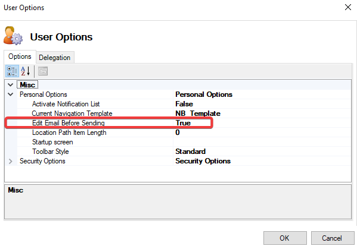Image resolution: width=357 pixels, height=249 pixels.
Task: Dismiss dialog with Cancel button
Action: 333,238
